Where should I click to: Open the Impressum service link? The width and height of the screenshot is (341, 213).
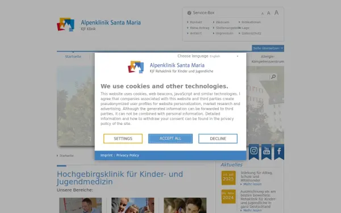coord(224,34)
